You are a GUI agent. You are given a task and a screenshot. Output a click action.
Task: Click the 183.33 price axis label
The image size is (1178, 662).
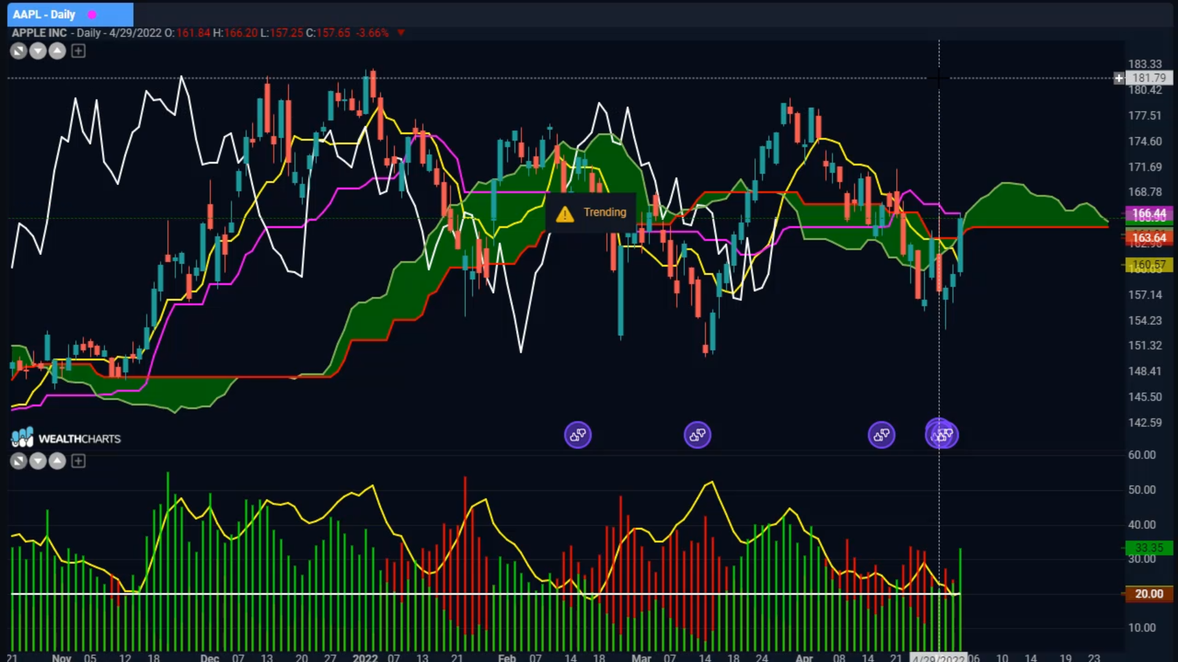point(1145,64)
